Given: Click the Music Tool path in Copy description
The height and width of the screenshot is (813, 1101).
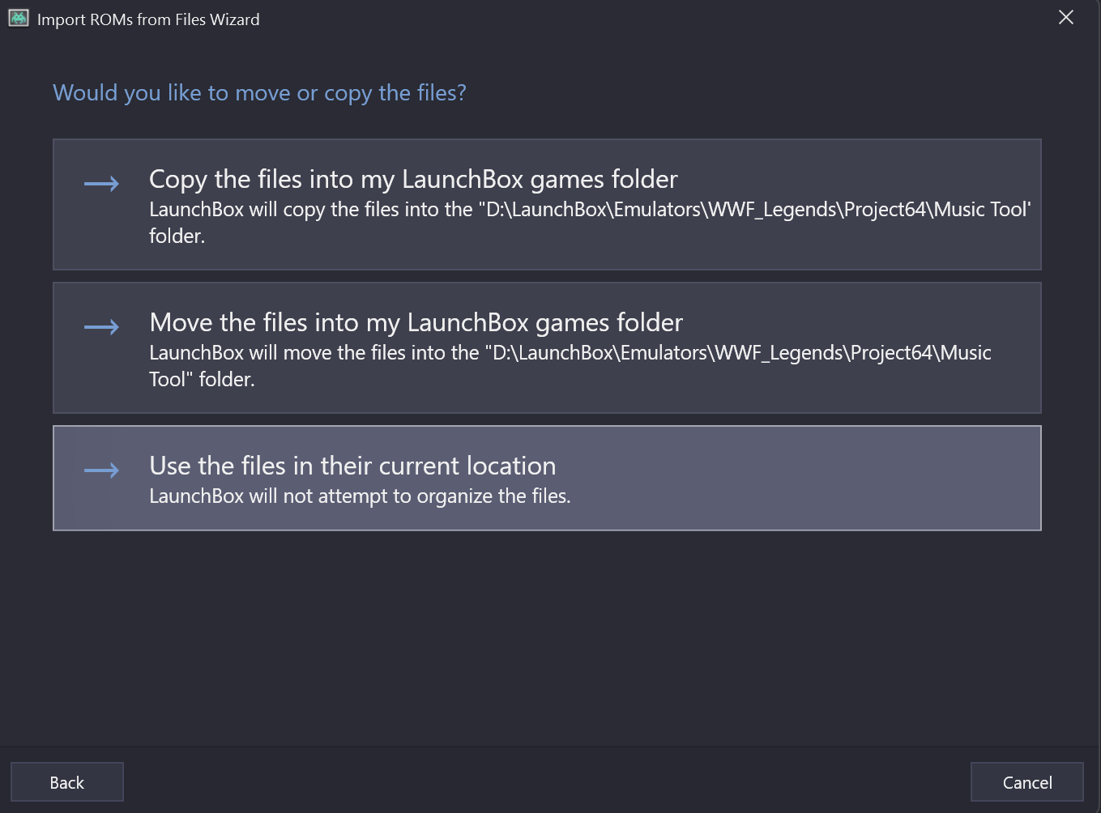Looking at the screenshot, I should coord(980,210).
